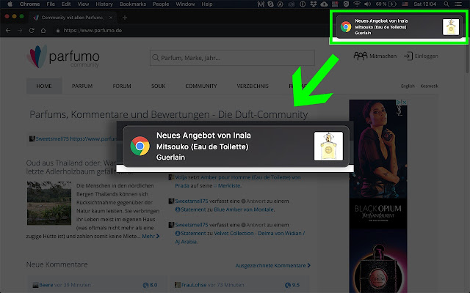Click the Mitmachen link
Screen dimensions: 470x293
pyautogui.click(x=383, y=56)
